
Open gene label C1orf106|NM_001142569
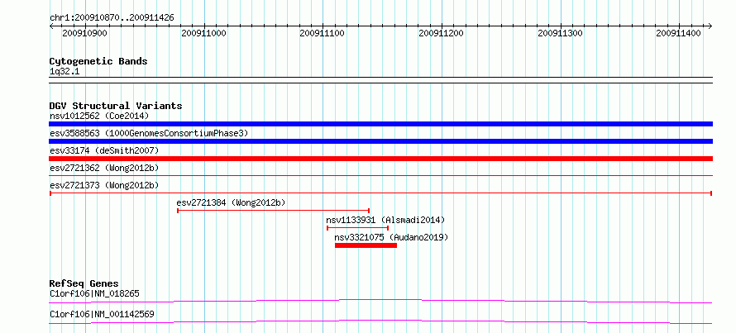102,314
